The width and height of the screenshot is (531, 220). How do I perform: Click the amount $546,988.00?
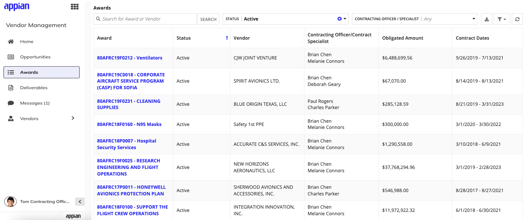pyautogui.click(x=395, y=191)
